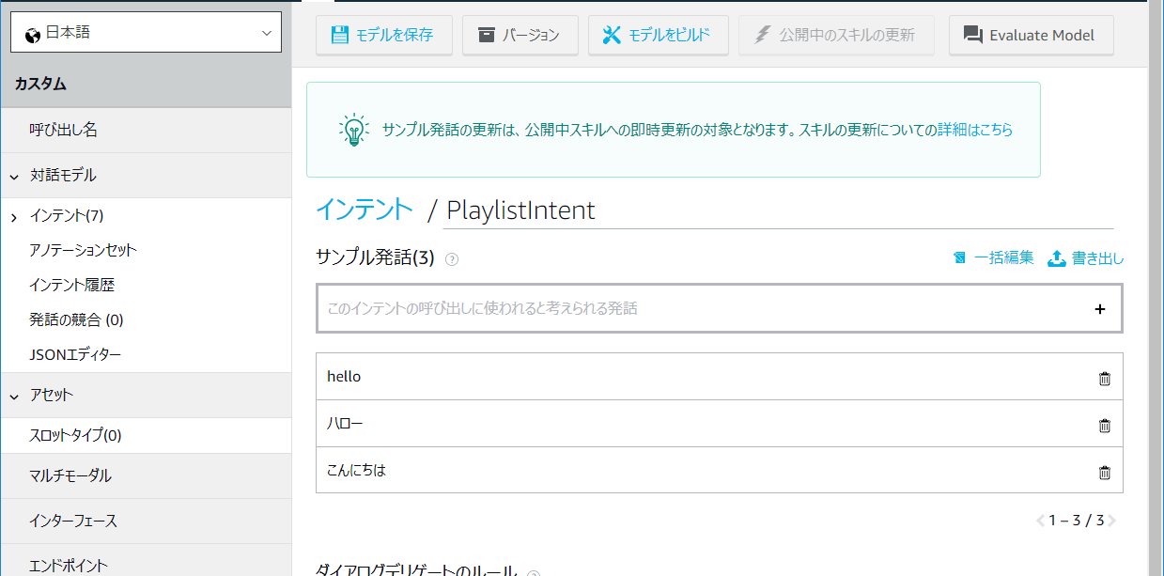Select the ハロー utterance row
Viewport: 1164px width, 576px height.
pyautogui.click(x=720, y=424)
